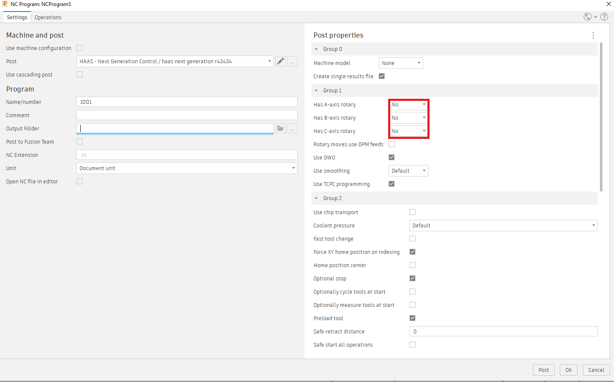Switch to the Operations tab
This screenshot has width=614, height=383.
pos(48,18)
